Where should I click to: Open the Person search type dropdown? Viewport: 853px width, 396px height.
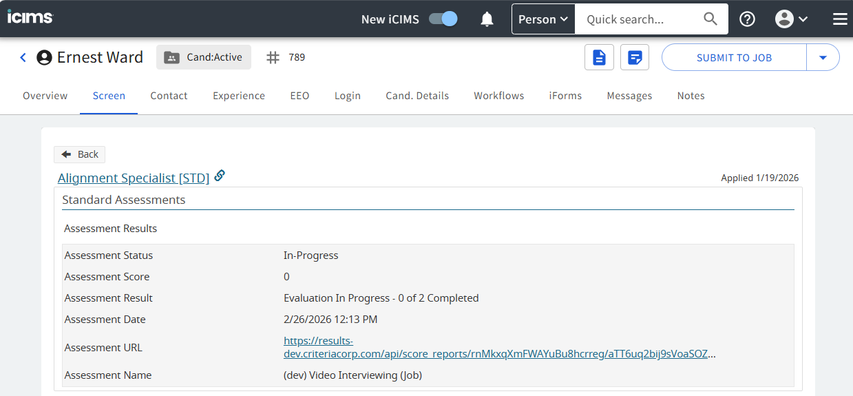tap(543, 19)
